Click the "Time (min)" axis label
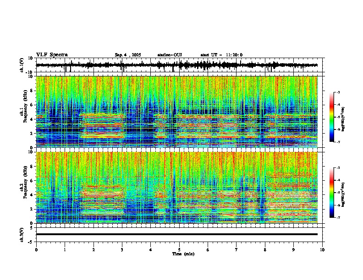This screenshot has height=280, width=363. [183, 254]
